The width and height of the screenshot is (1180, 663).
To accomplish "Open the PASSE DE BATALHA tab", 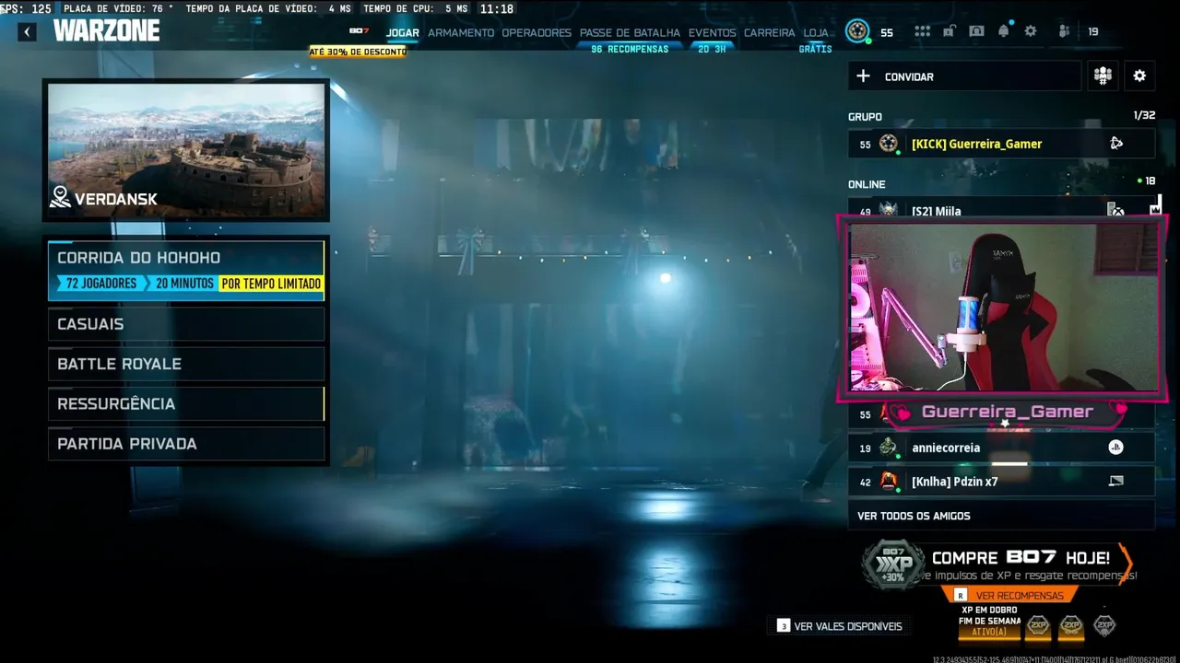I will tap(630, 32).
